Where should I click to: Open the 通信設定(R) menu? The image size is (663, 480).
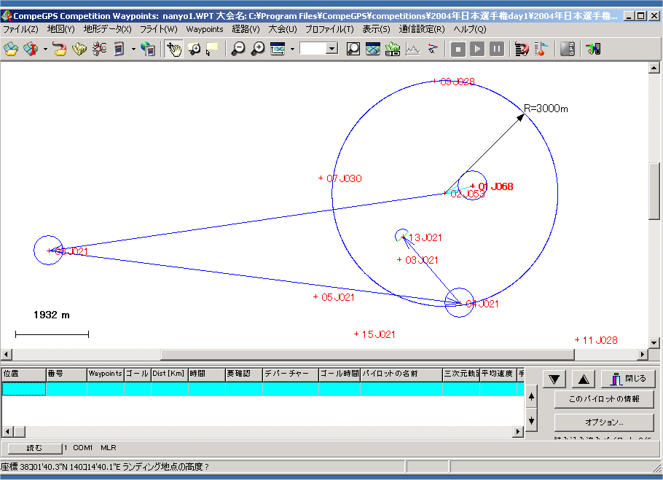422,29
